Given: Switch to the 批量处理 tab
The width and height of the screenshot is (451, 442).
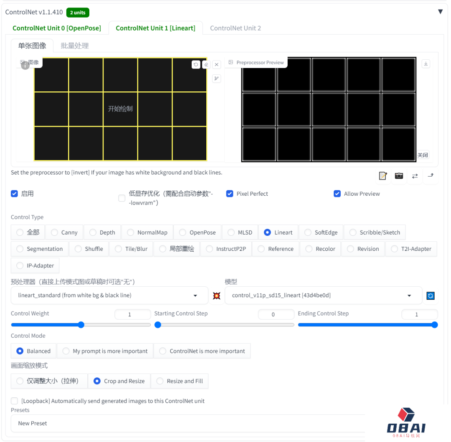Looking at the screenshot, I should pyautogui.click(x=74, y=45).
